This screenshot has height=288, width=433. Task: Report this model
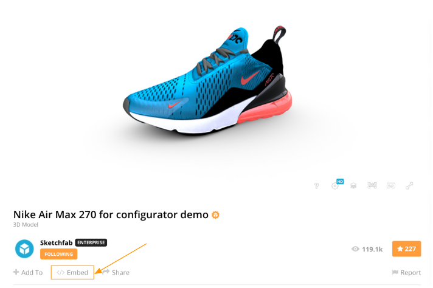(406, 273)
